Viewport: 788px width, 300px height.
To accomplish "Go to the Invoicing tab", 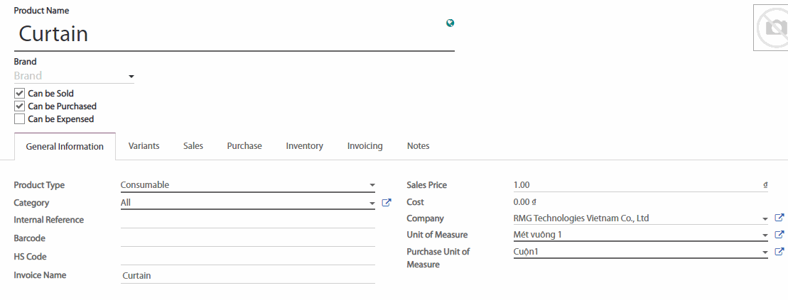I will click(x=365, y=146).
